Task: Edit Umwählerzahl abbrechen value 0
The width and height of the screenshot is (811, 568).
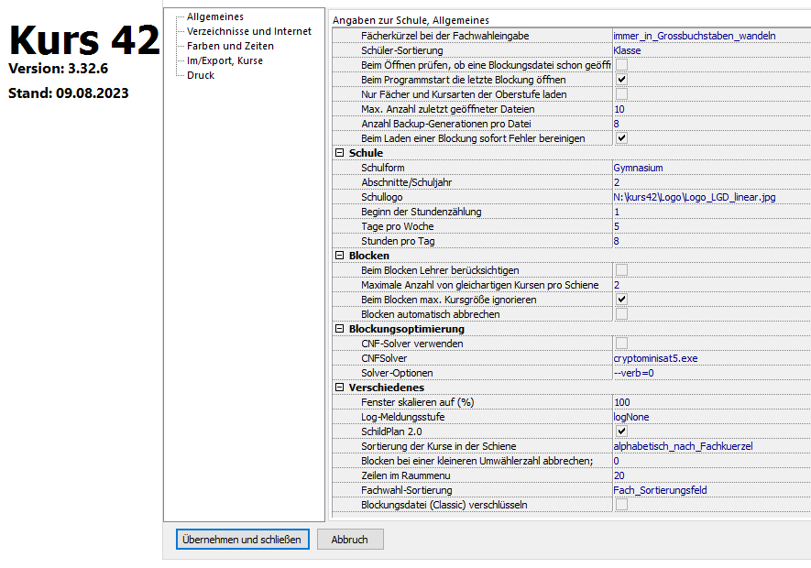Action: click(x=712, y=461)
